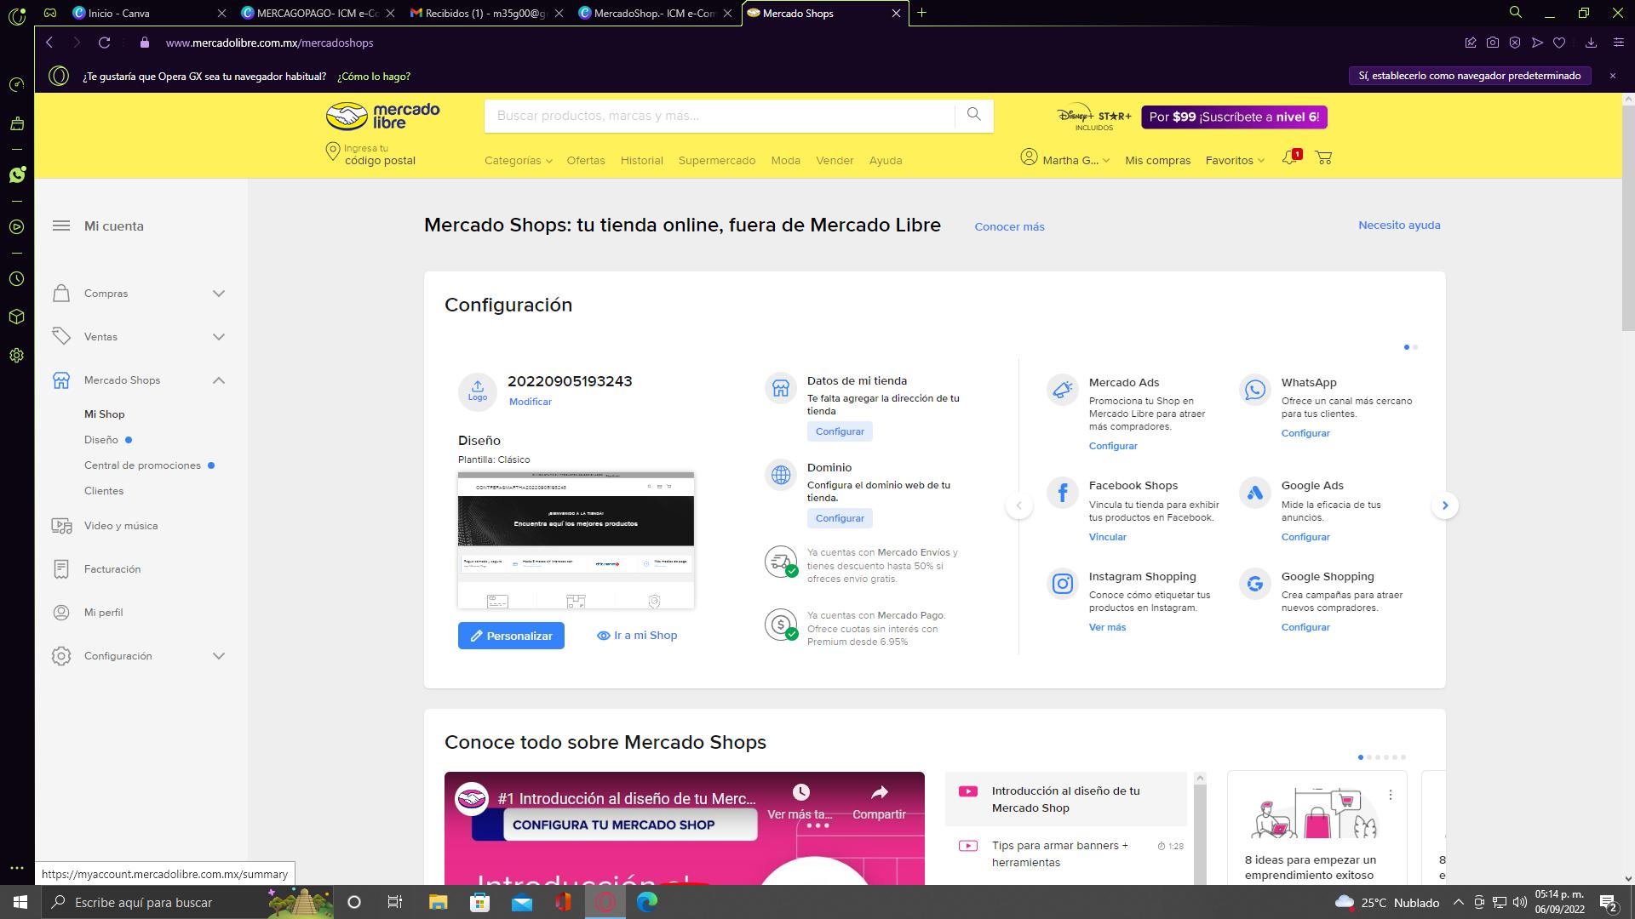
Task: Click the product search input field
Action: (x=720, y=116)
